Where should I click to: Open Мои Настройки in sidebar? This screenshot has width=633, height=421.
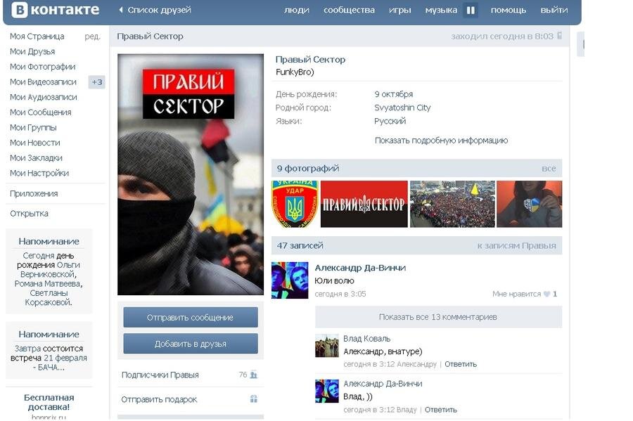pos(39,173)
